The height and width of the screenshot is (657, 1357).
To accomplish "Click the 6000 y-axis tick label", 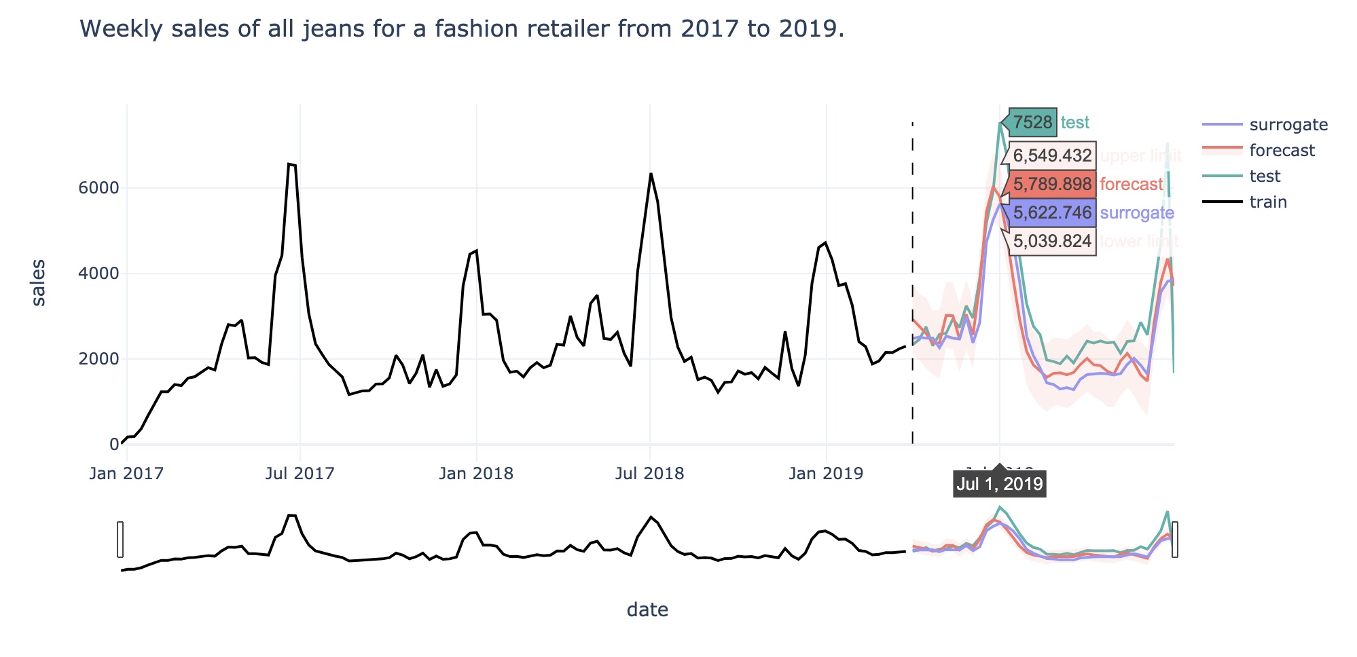I will [98, 188].
